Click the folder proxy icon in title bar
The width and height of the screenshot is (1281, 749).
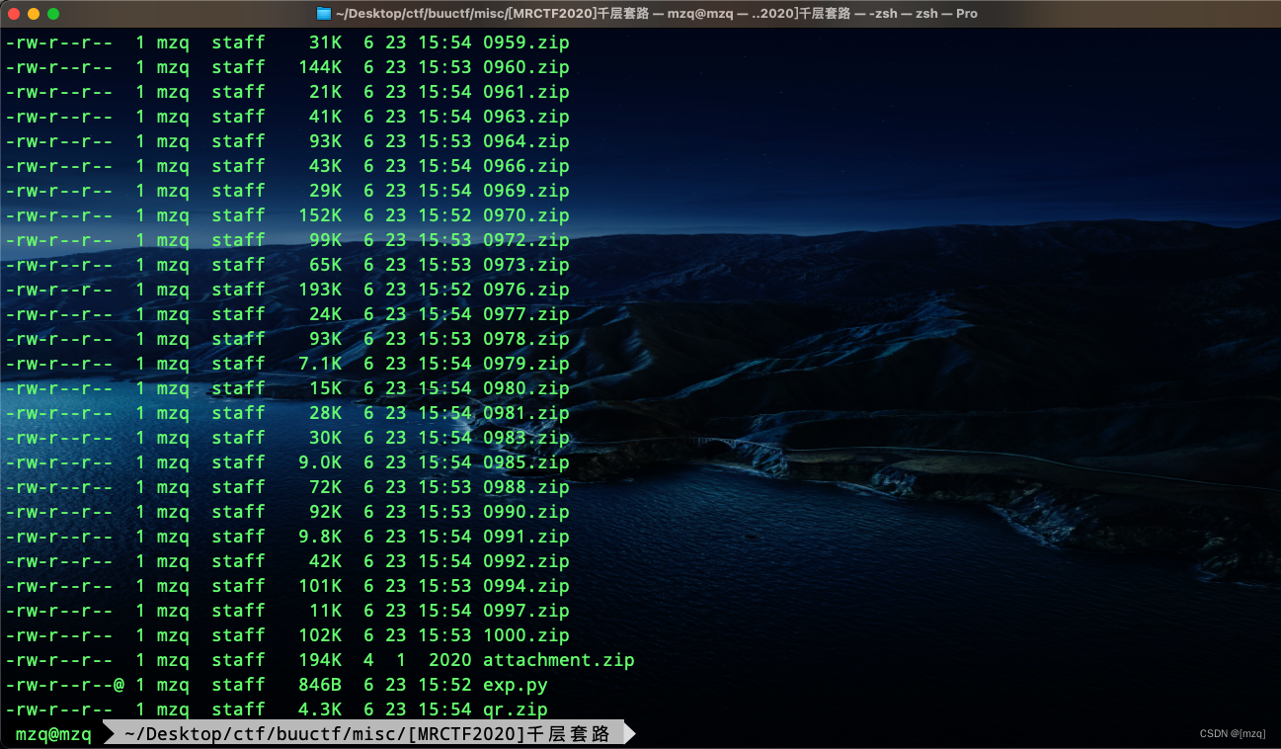[x=324, y=14]
